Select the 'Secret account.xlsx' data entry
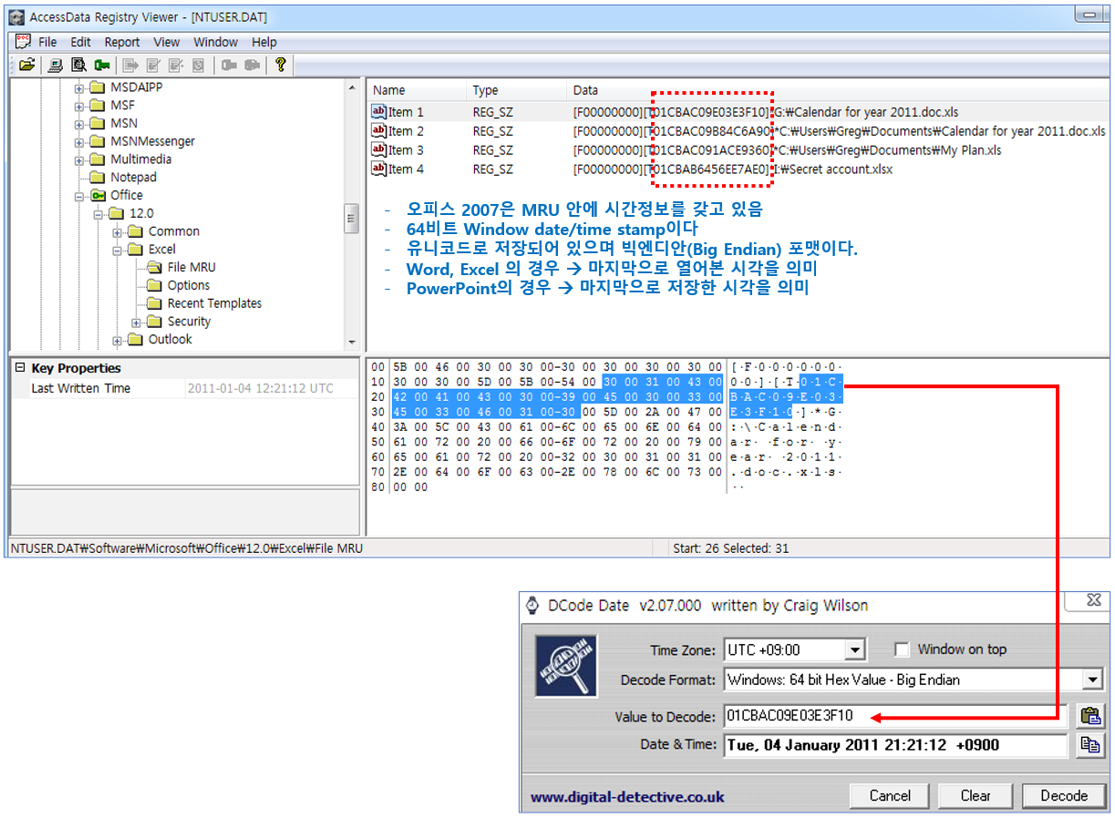Screen dimensions: 1115x818 (733, 169)
